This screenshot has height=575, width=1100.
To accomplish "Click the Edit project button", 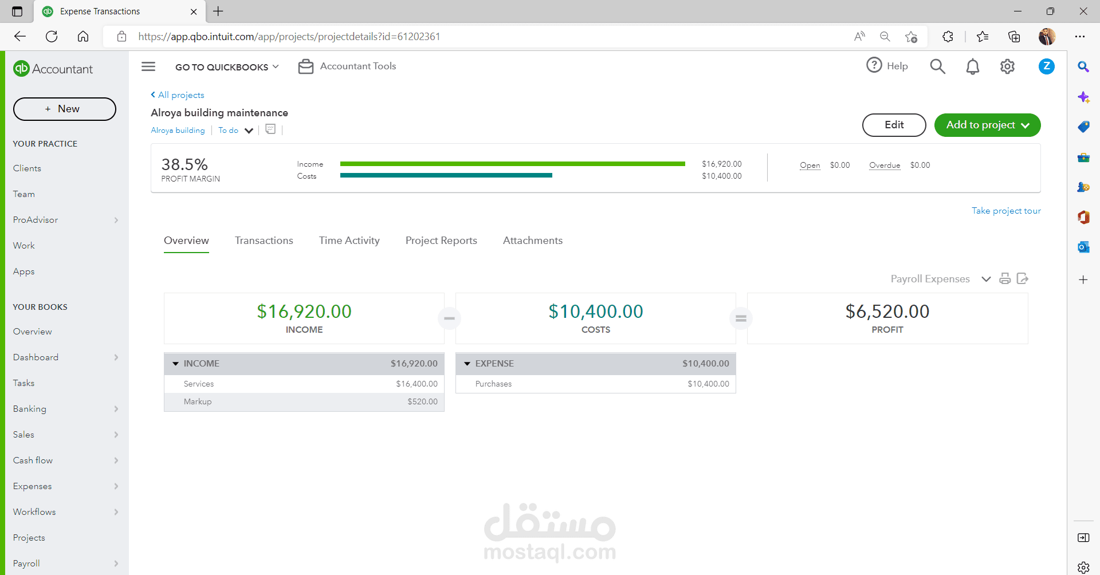I will [894, 125].
